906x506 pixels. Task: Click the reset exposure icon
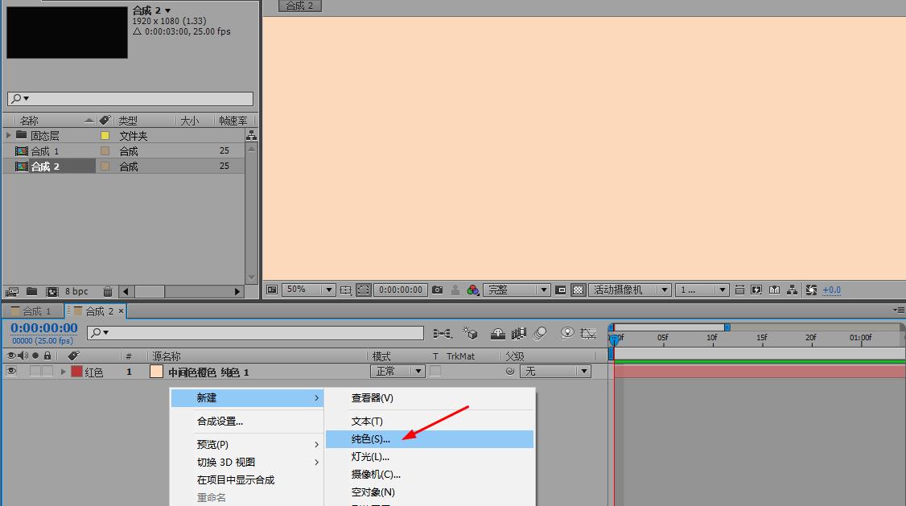point(811,290)
